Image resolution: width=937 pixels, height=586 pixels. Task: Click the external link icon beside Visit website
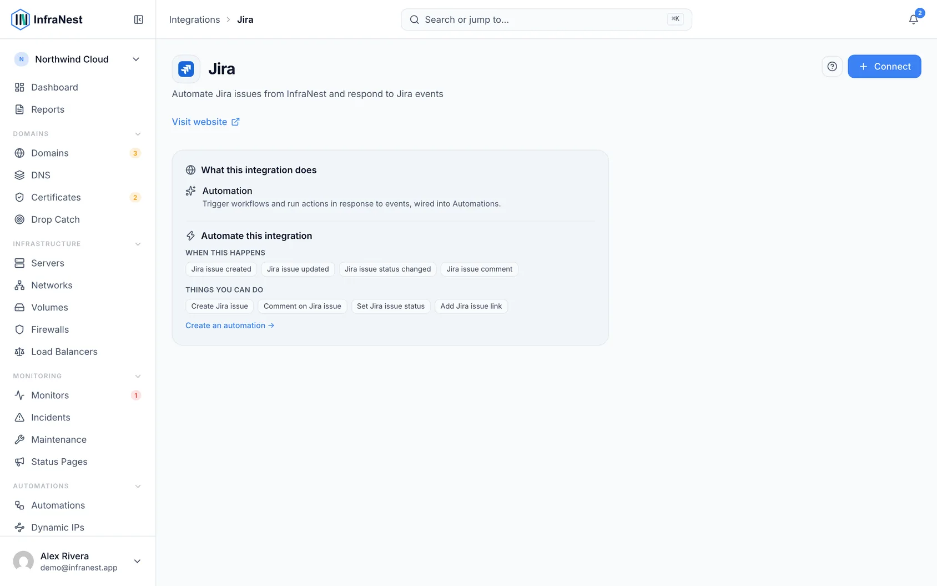pos(235,122)
